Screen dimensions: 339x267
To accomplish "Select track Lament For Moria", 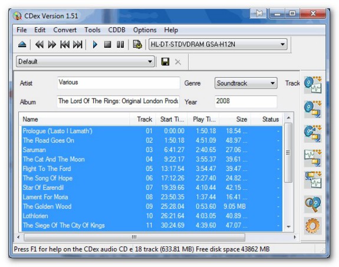I will pos(152,197).
